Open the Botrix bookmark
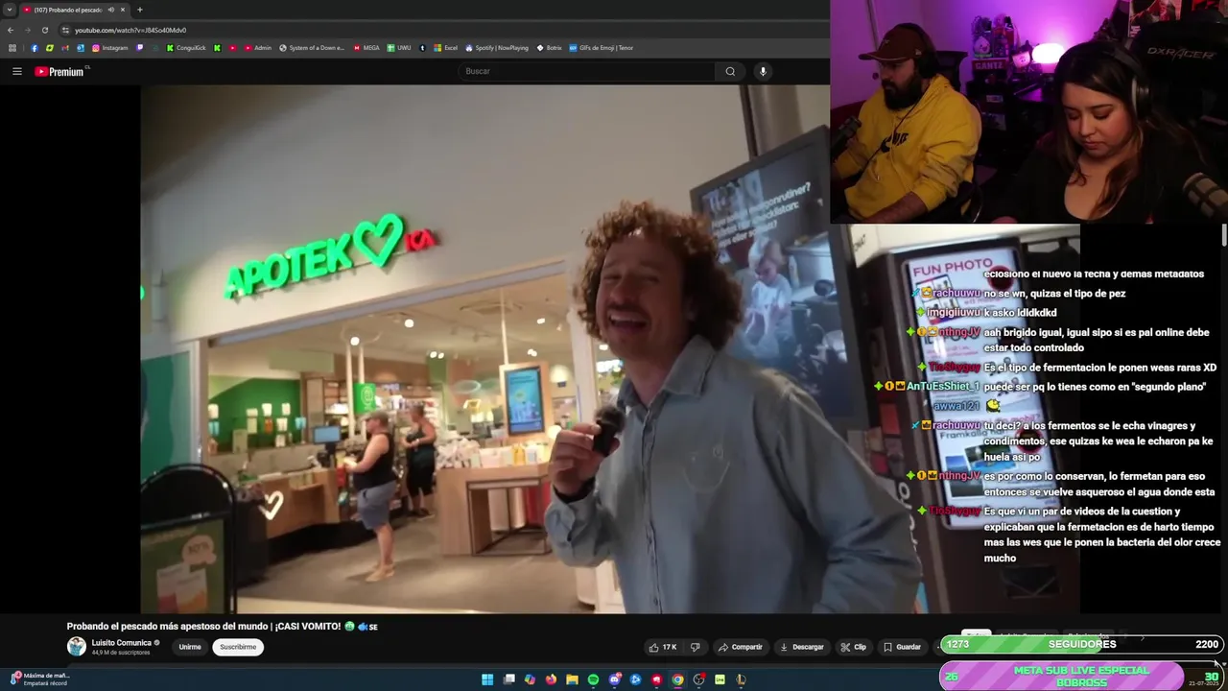The image size is (1228, 691). [x=549, y=48]
